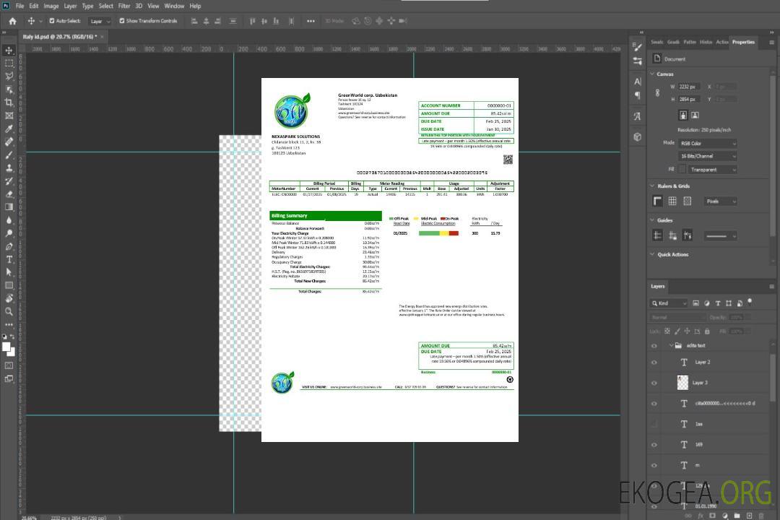This screenshot has width=780, height=520.
Task: Select the Gradient tool
Action: 9,207
